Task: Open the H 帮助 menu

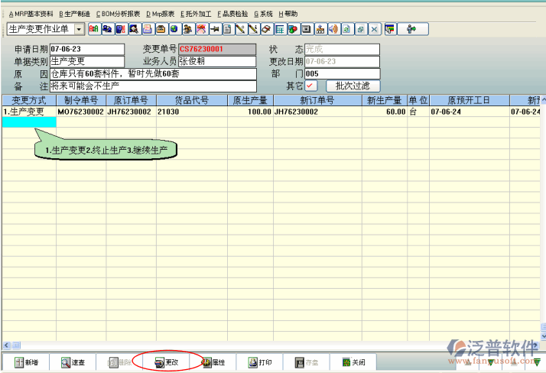Action: [288, 14]
